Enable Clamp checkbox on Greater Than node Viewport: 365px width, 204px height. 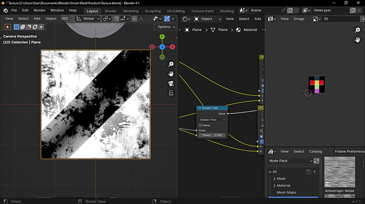(x=200, y=125)
